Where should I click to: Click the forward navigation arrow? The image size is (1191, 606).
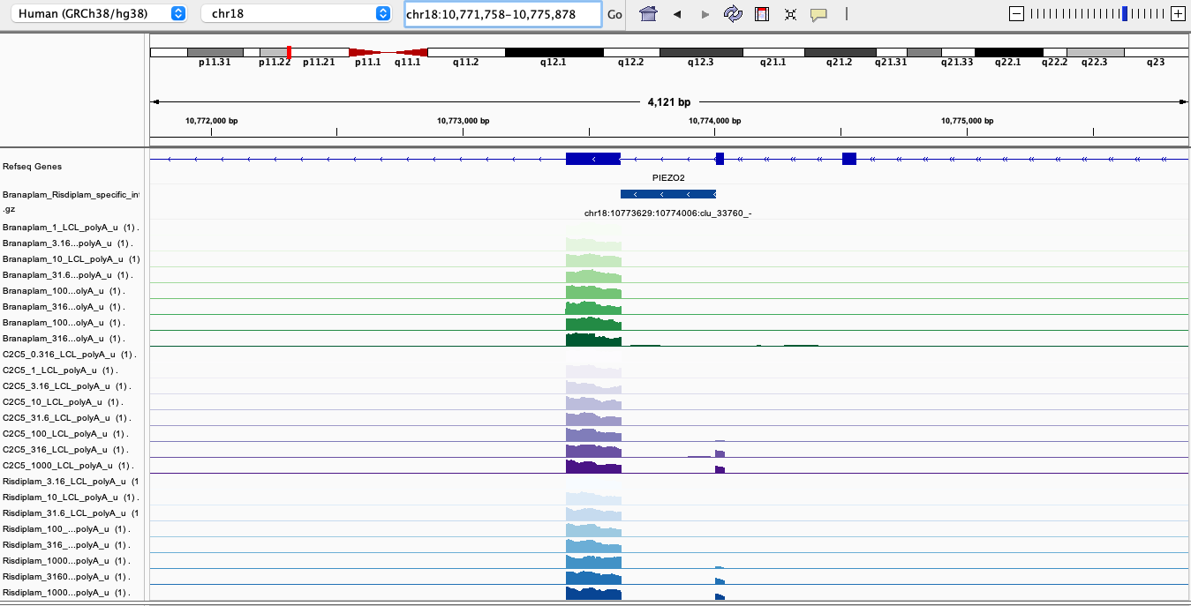[x=705, y=14]
